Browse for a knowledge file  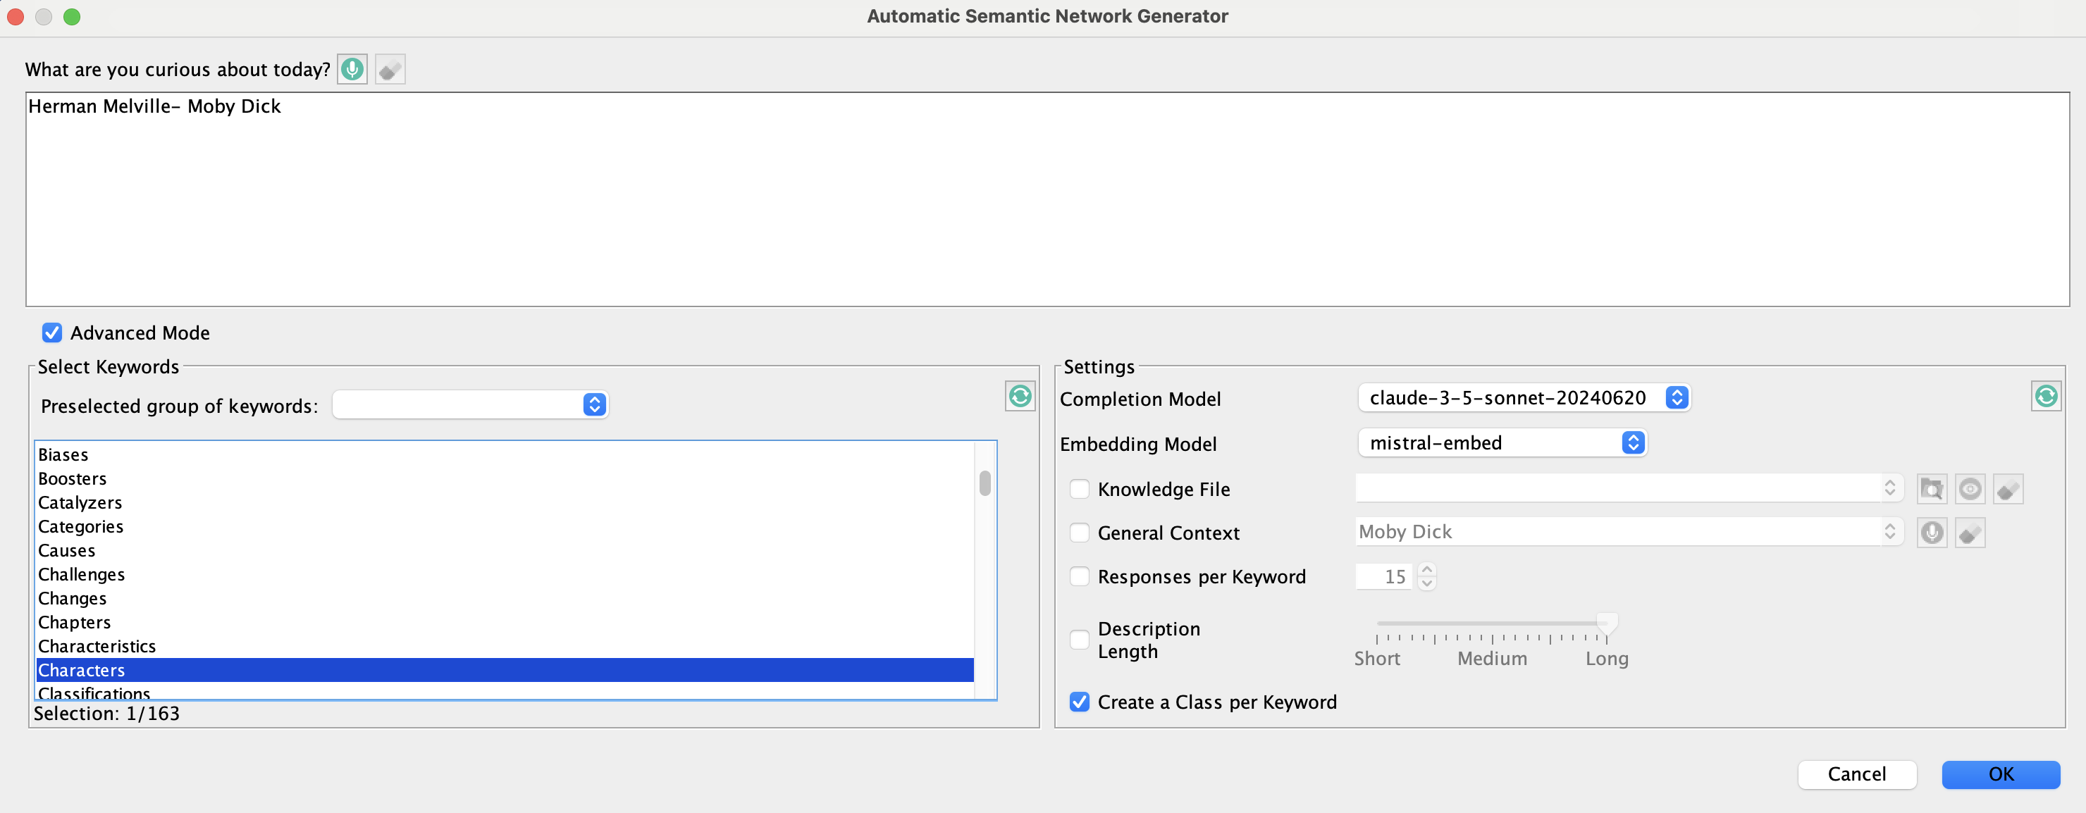[1932, 489]
